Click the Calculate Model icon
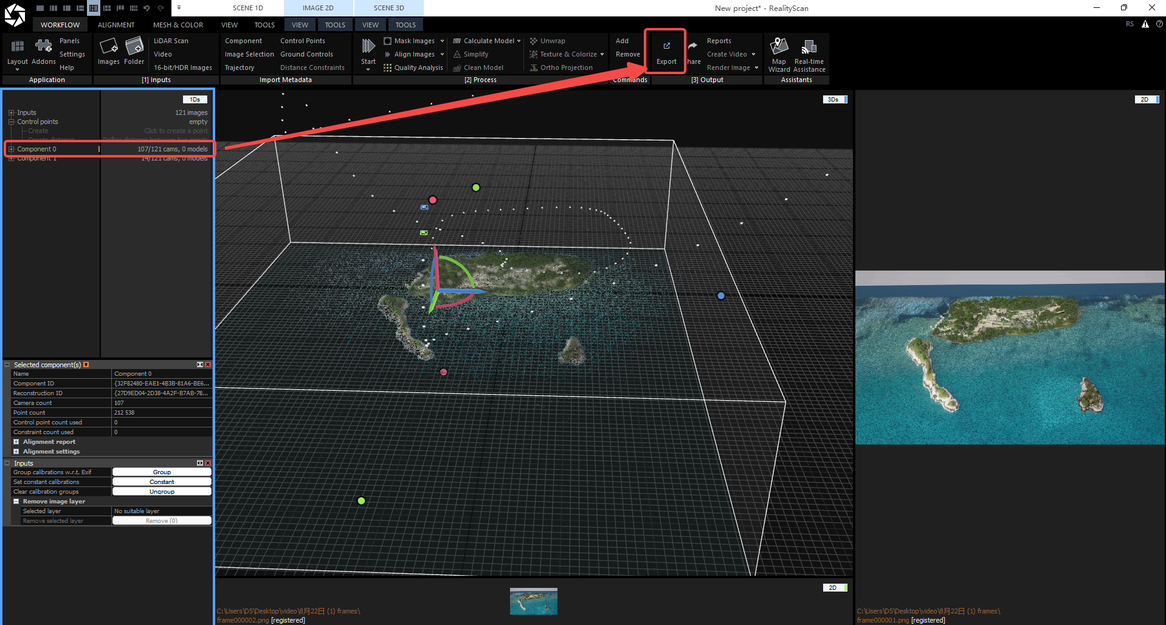The height and width of the screenshot is (625, 1166). pos(457,41)
